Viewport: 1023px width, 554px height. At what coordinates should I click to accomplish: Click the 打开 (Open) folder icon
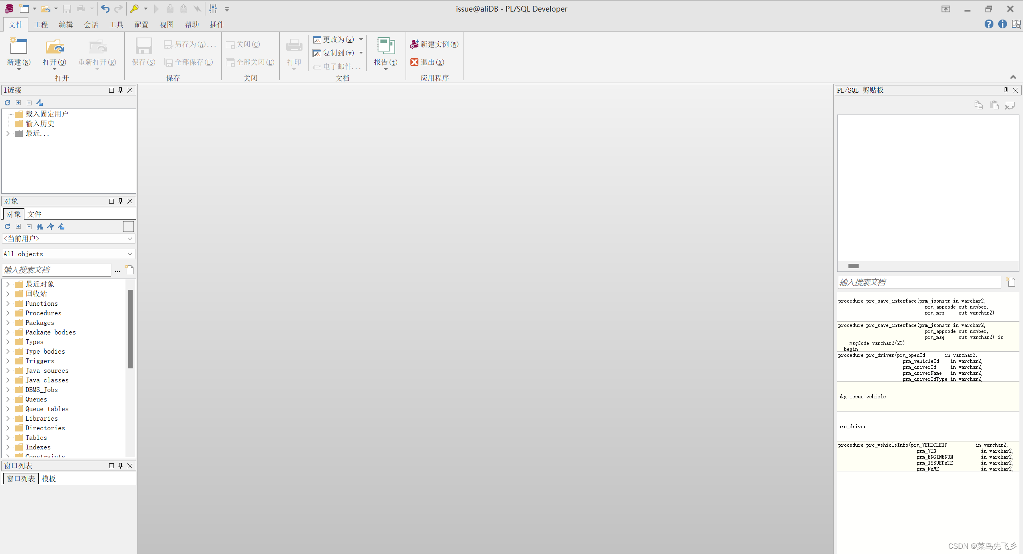(54, 47)
